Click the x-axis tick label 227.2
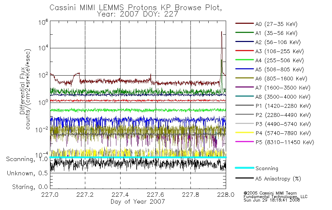The image size is (332, 210). [x=85, y=195]
